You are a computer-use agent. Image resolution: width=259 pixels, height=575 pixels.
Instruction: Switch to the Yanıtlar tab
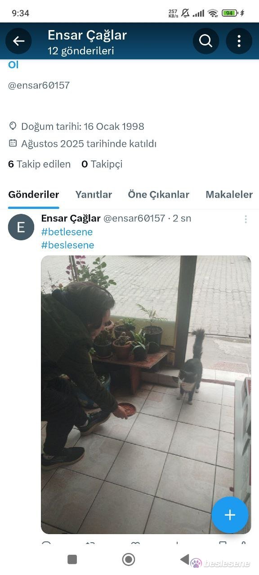click(94, 195)
